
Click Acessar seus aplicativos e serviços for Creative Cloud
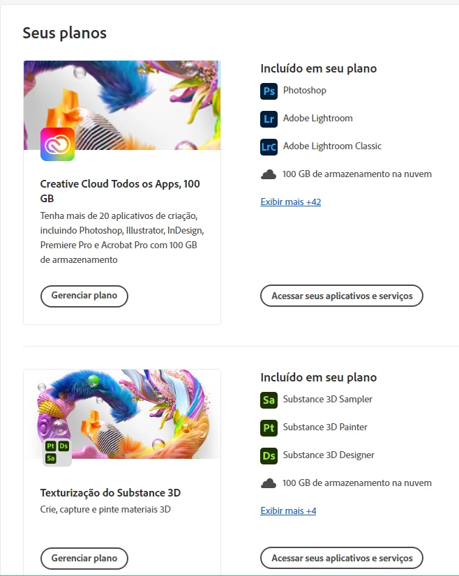pyautogui.click(x=342, y=296)
